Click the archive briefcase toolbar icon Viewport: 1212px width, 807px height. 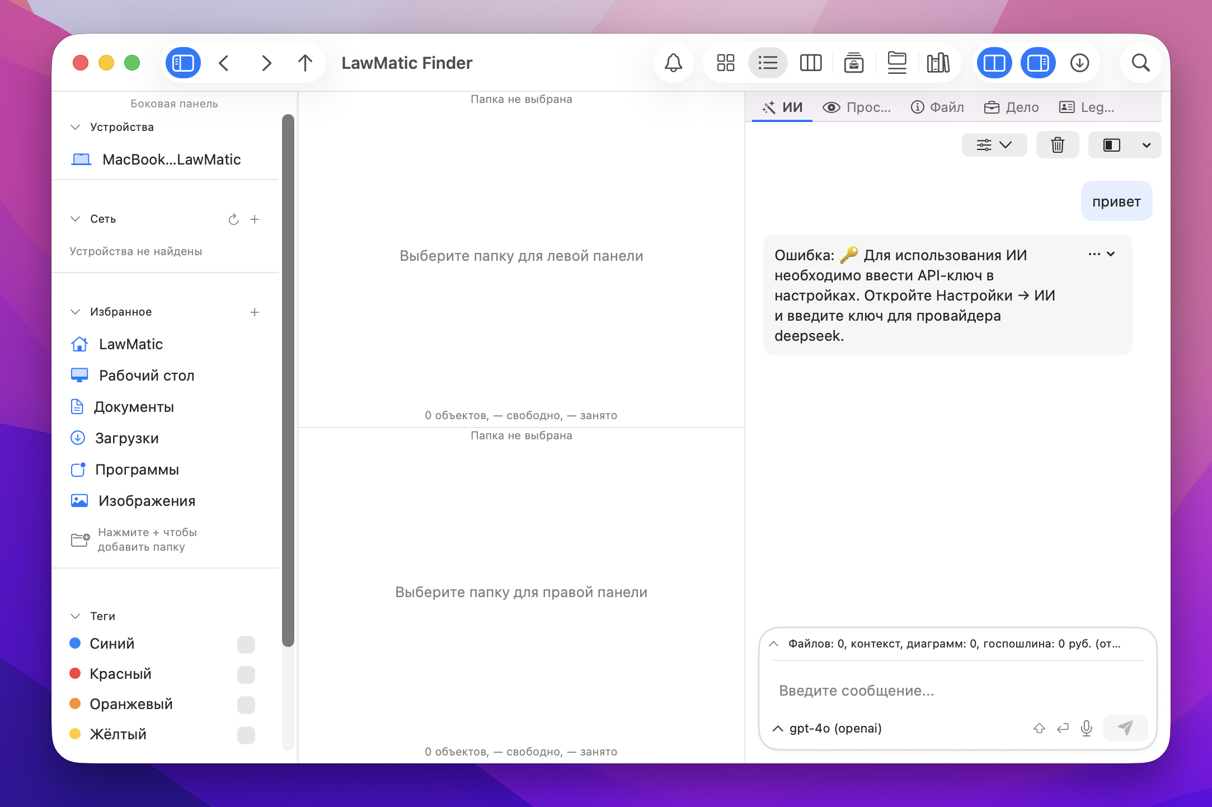pos(853,63)
